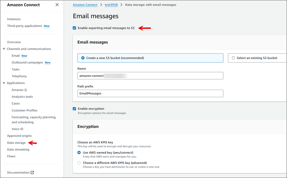Open Customer Profiles application settings
The height and width of the screenshot is (178, 287).
(25, 110)
